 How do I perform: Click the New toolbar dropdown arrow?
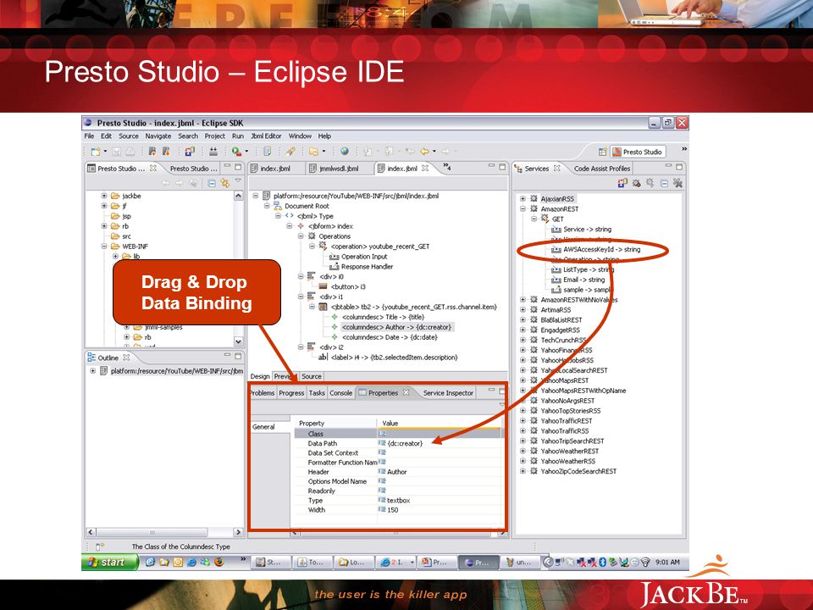click(x=105, y=152)
